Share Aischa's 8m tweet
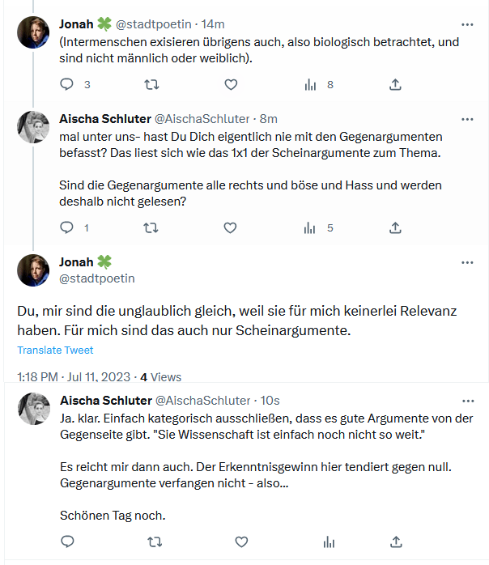 (x=395, y=228)
